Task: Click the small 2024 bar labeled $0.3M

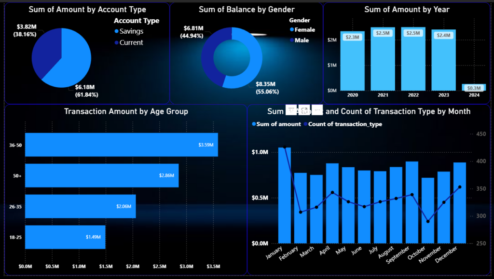Action: point(474,87)
